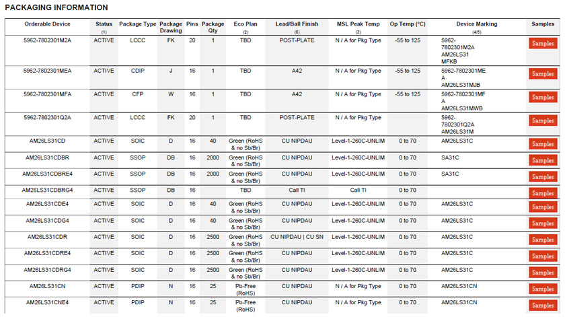565x317 pixels.
Task: Select Samples for AM26LS31CDBRE4
Action: 543,176
